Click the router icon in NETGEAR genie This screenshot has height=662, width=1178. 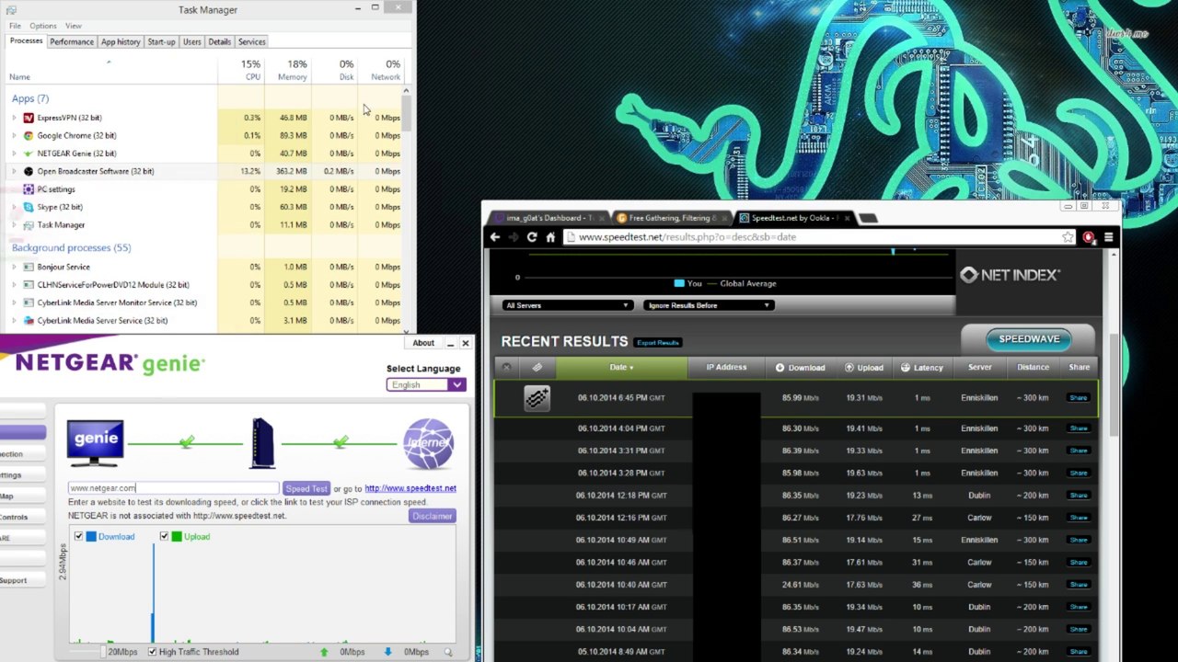(262, 443)
